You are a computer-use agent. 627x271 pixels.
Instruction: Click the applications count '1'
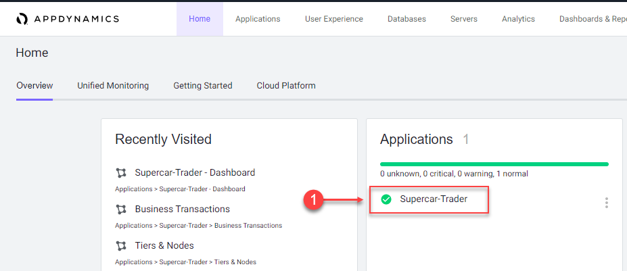click(x=466, y=139)
